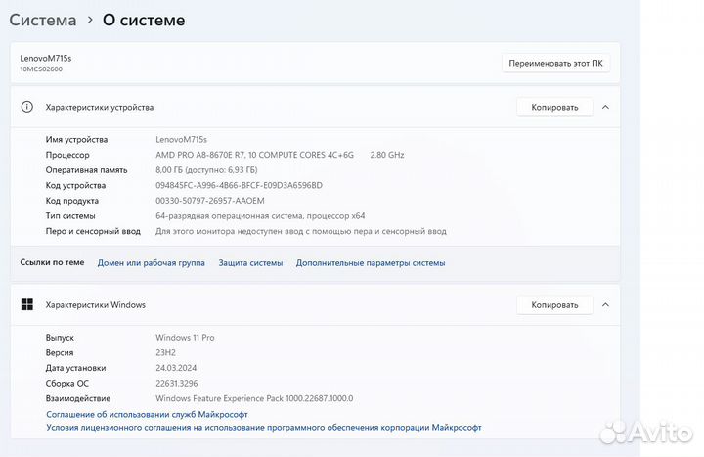Copy Windows specifications with Копировать
The width and height of the screenshot is (704, 457).
click(x=554, y=305)
